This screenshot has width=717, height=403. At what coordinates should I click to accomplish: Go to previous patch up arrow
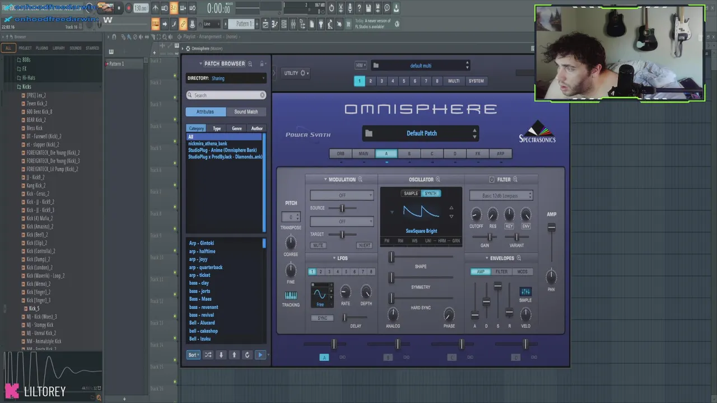tap(234, 355)
